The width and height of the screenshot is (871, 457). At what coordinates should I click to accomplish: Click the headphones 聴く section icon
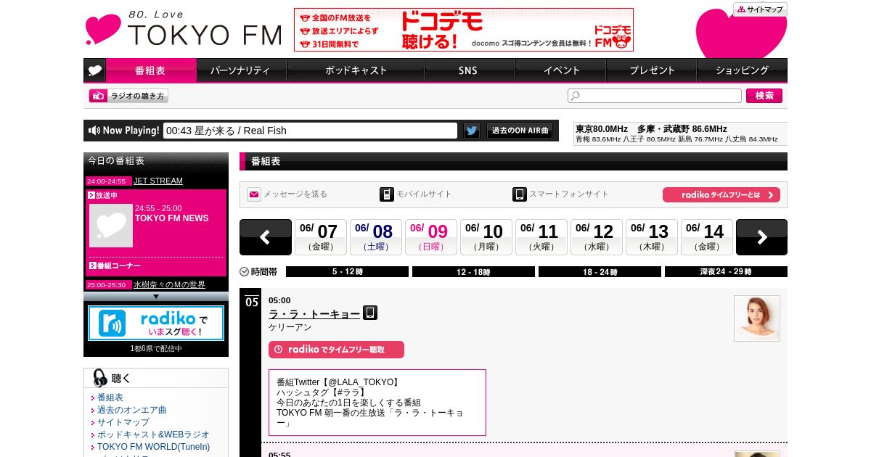[x=100, y=378]
